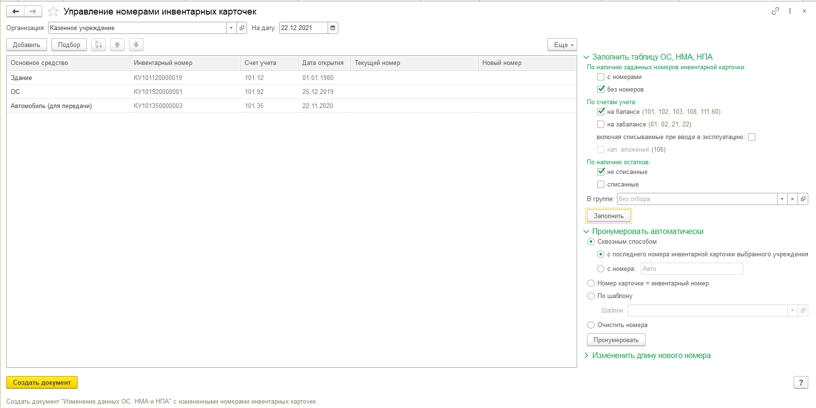Enable the 'списанные' checkbox

pos(601,185)
